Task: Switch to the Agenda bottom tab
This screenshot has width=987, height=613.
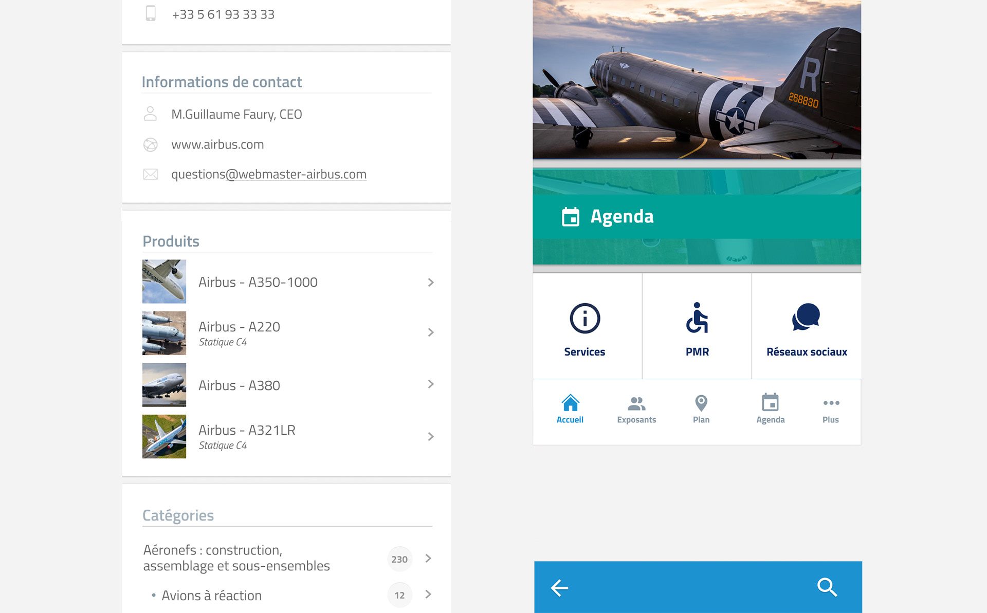Action: coord(771,410)
